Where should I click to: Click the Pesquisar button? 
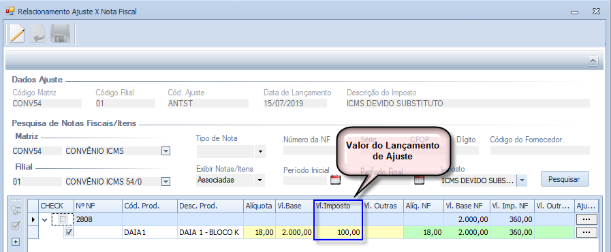pos(564,179)
